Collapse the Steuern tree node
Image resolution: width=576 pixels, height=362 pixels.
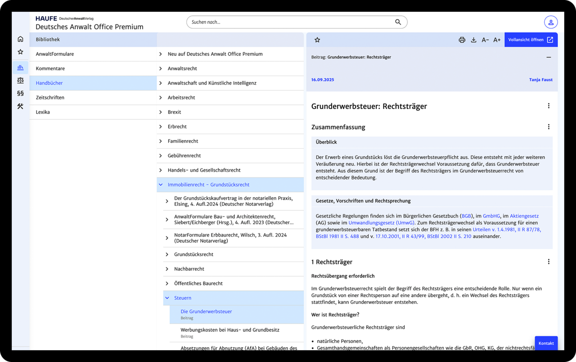(x=167, y=298)
